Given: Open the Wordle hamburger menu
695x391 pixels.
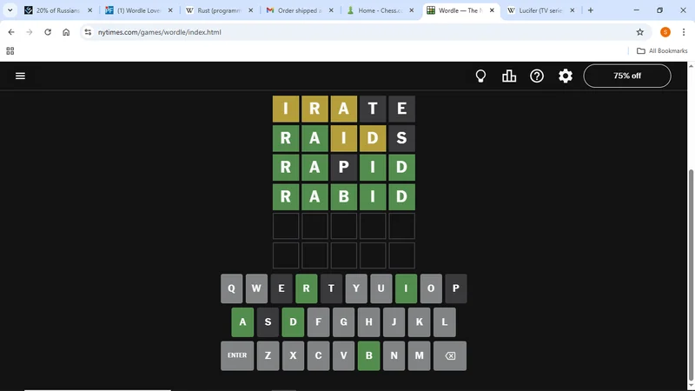Looking at the screenshot, I should 20,76.
